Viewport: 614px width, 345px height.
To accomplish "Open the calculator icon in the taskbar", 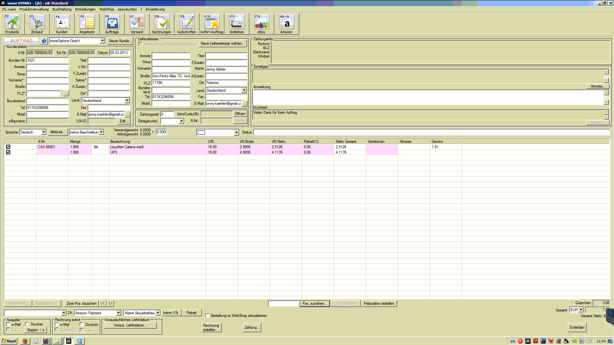I will (36, 341).
